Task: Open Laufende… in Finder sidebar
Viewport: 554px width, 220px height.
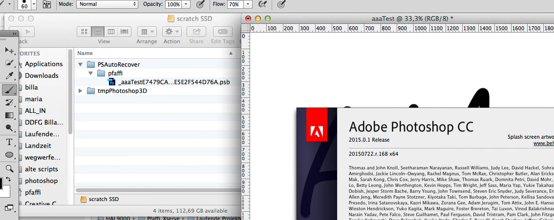Action: (41, 134)
